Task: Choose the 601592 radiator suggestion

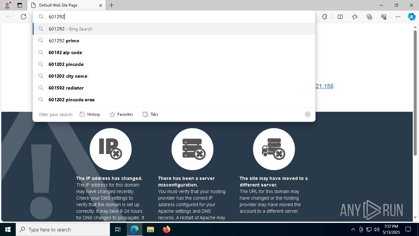Action: tap(174, 88)
